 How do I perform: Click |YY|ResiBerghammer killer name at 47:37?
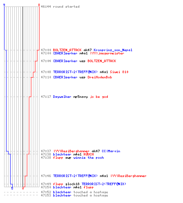[71, 151]
